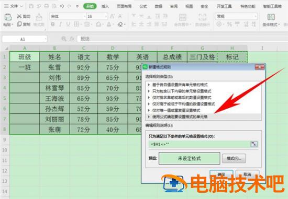Click the formula input field with =$H1<>""
Screen dimensions: 288x199
pyautogui.click(x=200, y=144)
